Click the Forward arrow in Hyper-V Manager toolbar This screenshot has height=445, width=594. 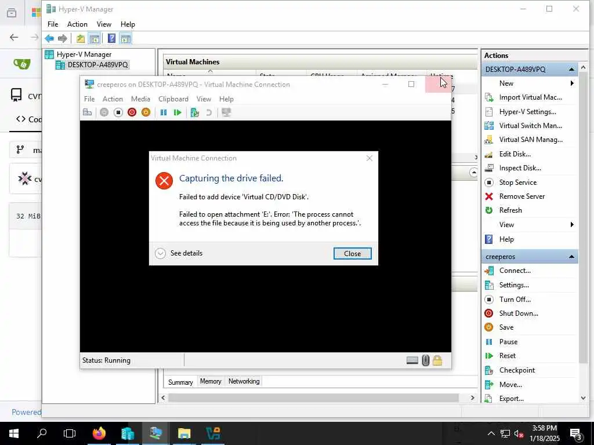pos(63,38)
